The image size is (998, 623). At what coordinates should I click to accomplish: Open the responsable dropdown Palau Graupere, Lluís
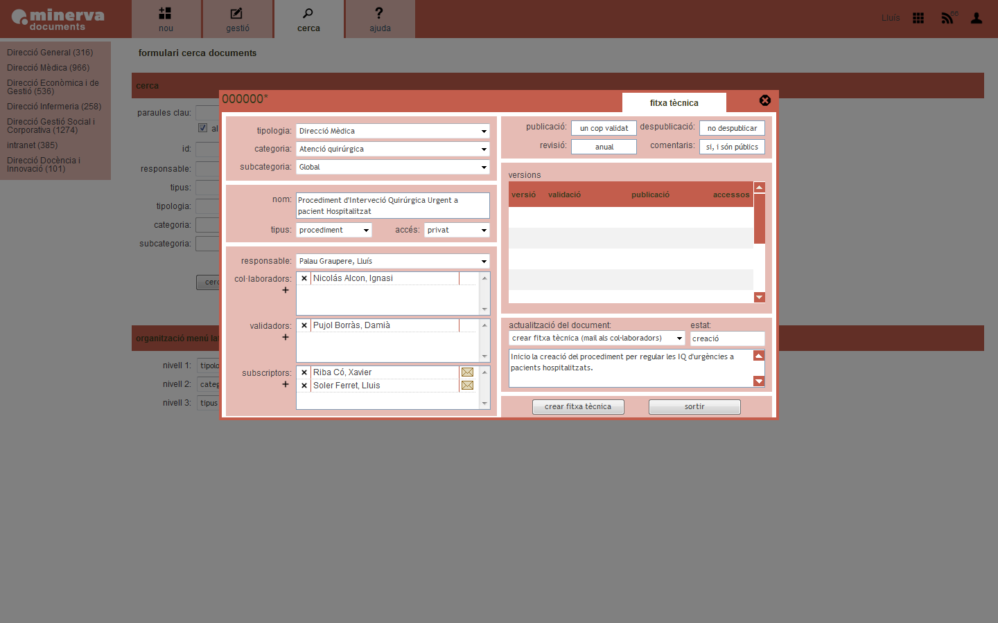392,261
